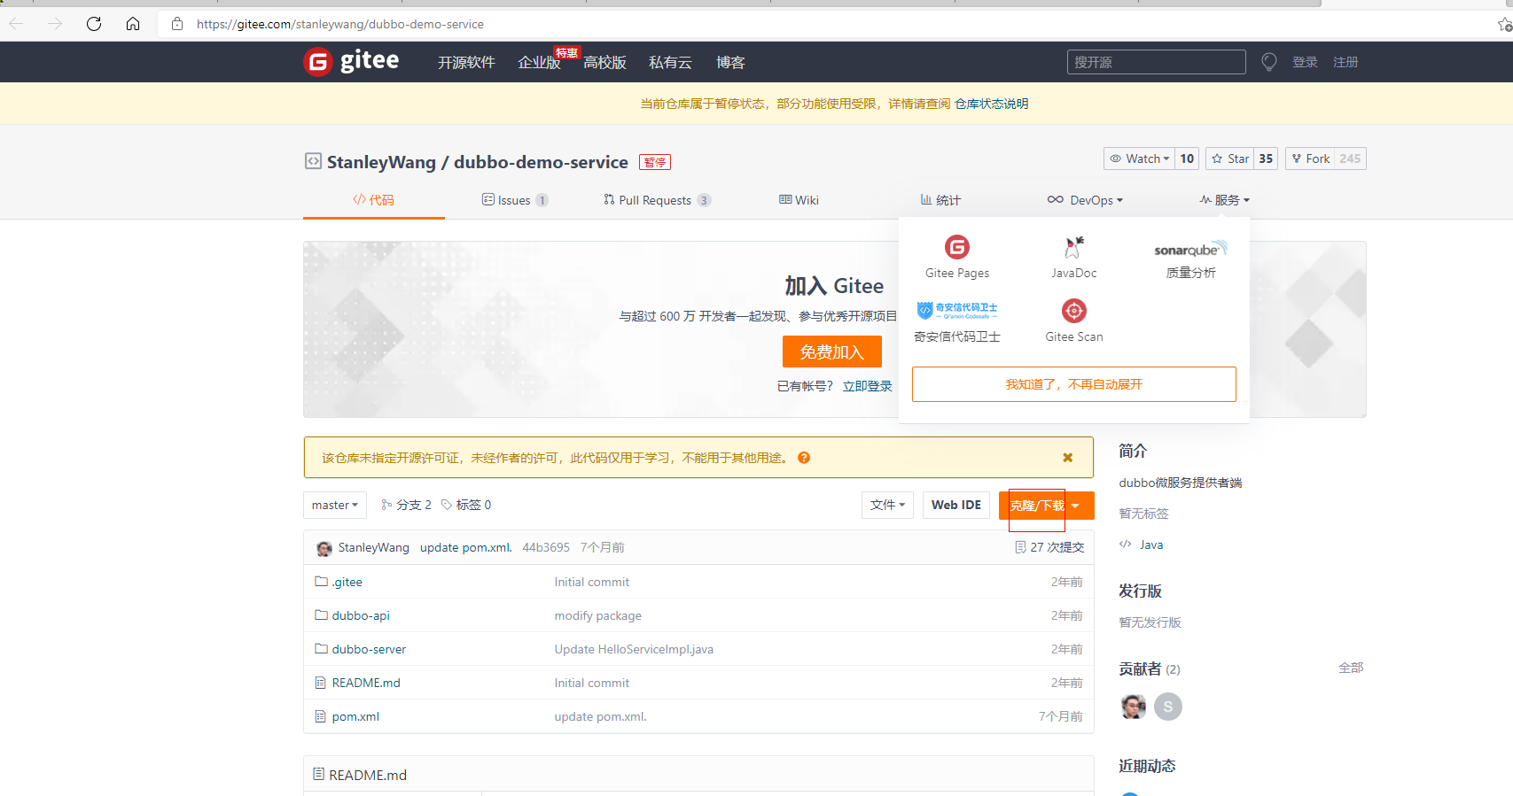Screen dimensions: 1513x796
Task: Click the Gitee logo in header
Action: point(351,62)
